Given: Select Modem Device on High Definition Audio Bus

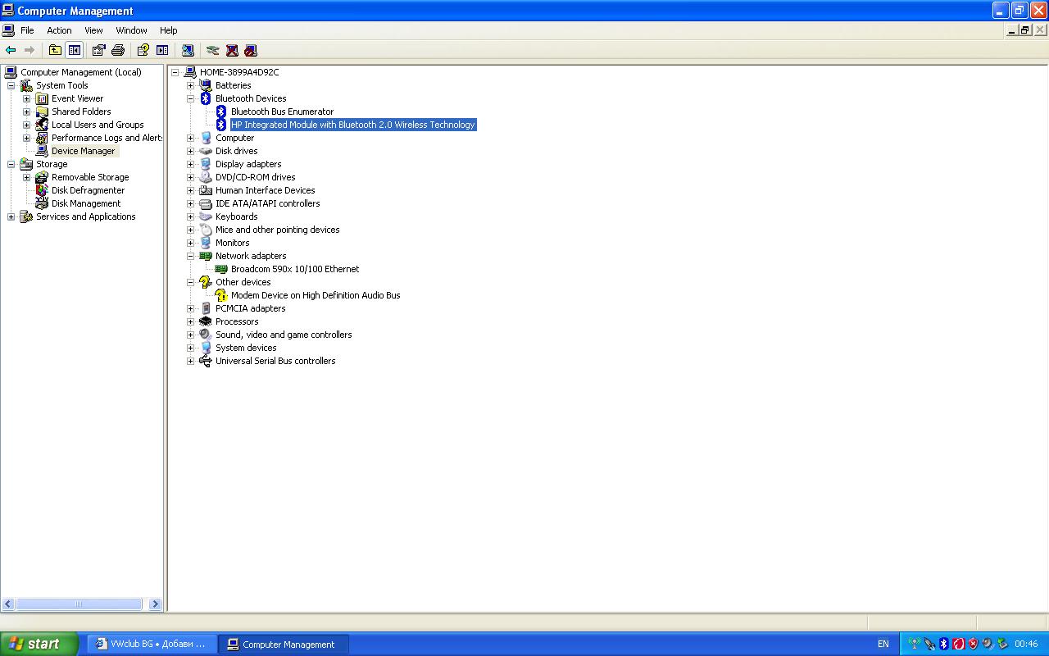Looking at the screenshot, I should [x=316, y=295].
